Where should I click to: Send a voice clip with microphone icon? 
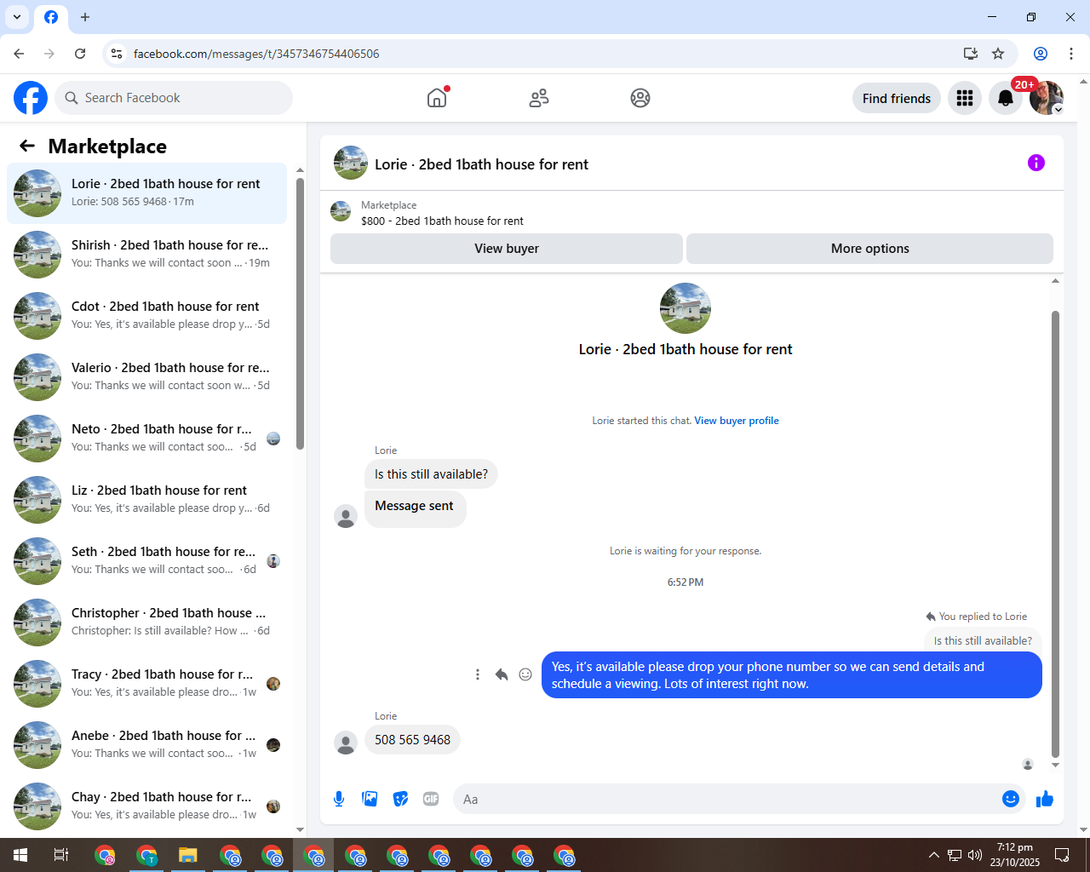point(339,799)
